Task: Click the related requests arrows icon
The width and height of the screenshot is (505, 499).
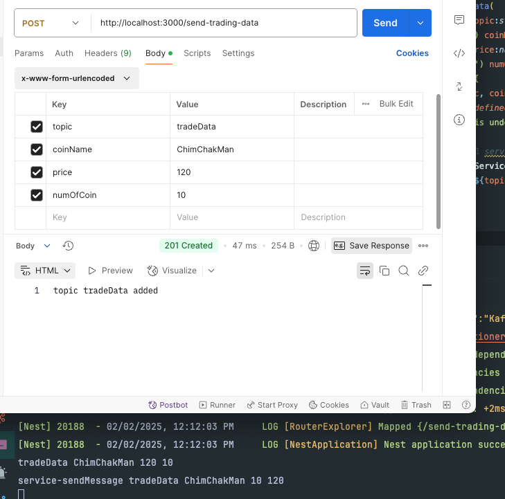Action: pyautogui.click(x=459, y=87)
